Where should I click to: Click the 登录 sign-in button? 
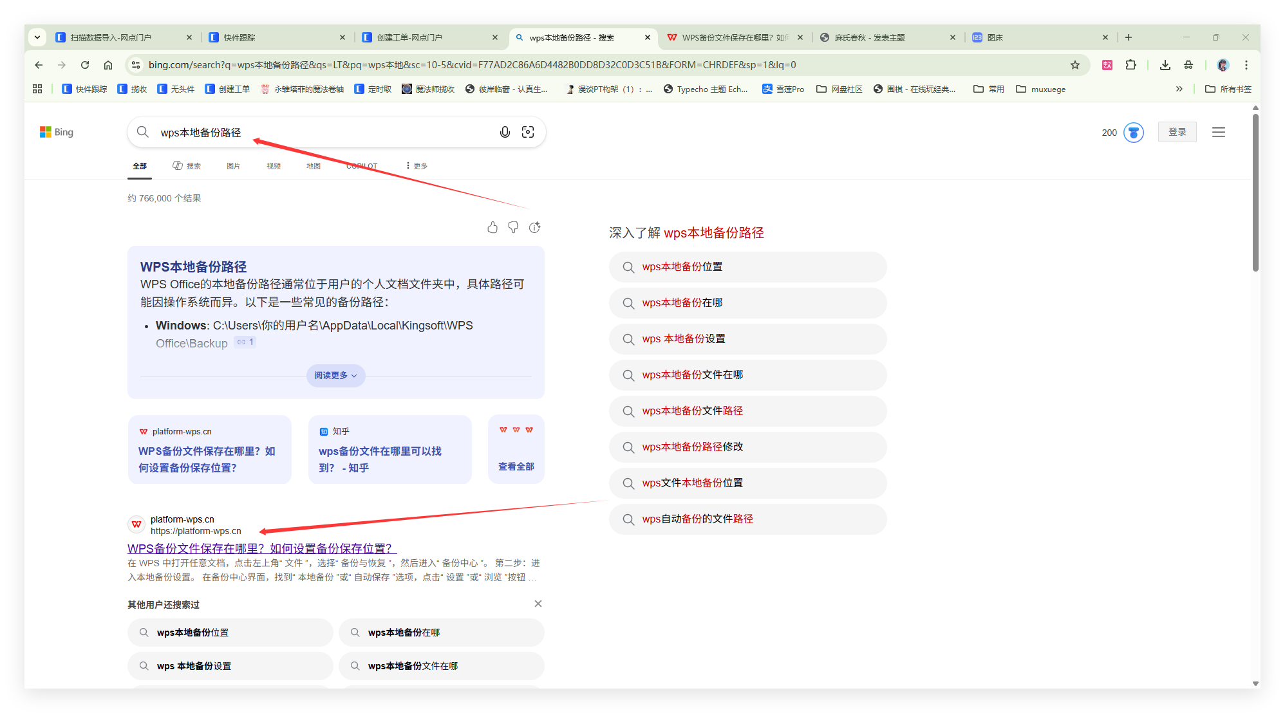(x=1177, y=132)
